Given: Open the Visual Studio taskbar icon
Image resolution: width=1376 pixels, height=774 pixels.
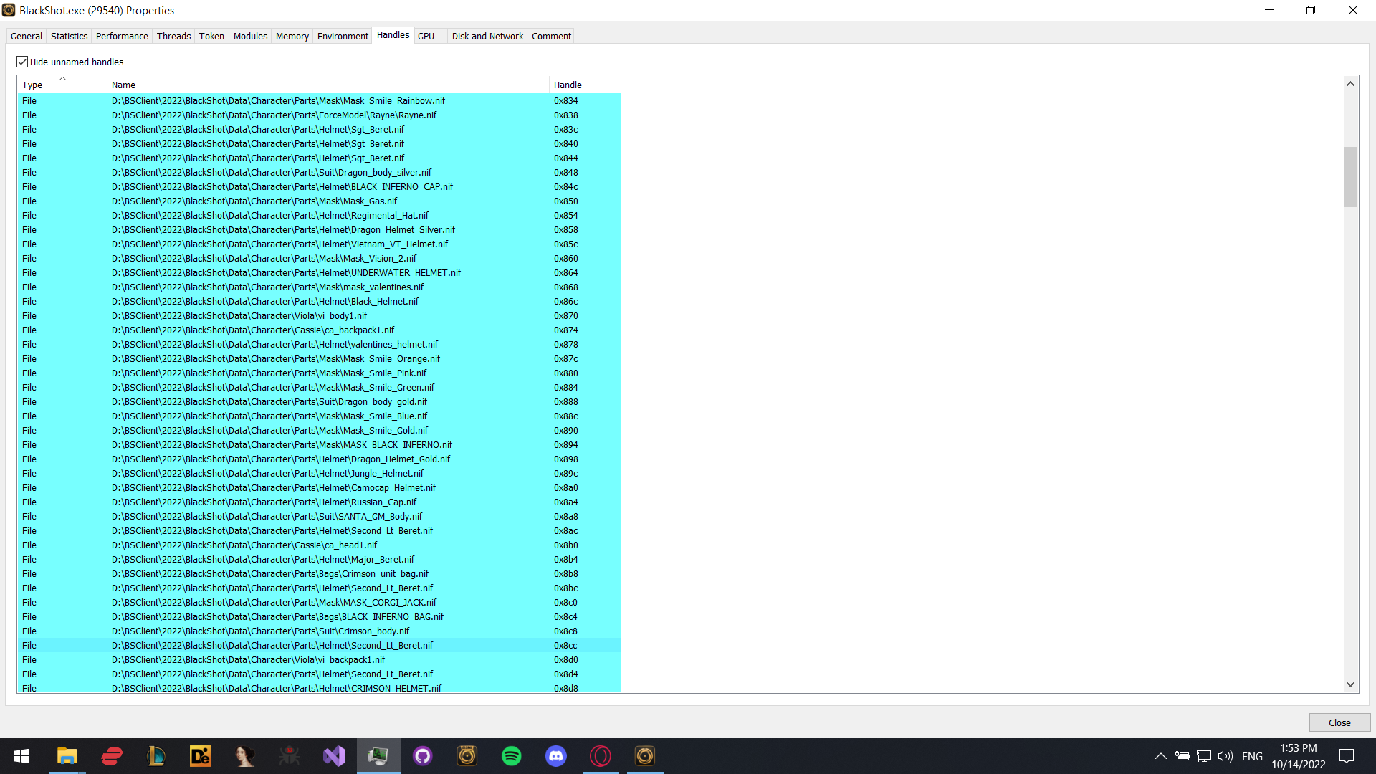Looking at the screenshot, I should click(334, 756).
